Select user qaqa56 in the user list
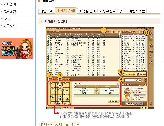Viewport: 164px width, 126px height. click(x=133, y=54)
